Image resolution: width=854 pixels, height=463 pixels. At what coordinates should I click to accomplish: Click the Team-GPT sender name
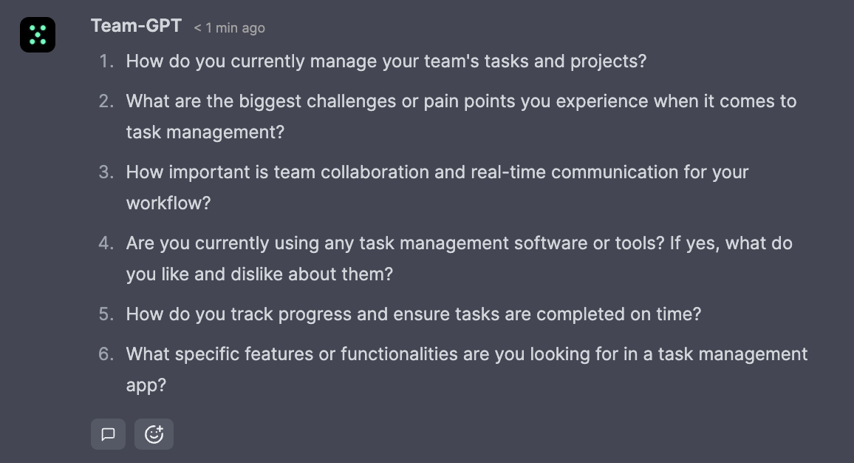136,26
